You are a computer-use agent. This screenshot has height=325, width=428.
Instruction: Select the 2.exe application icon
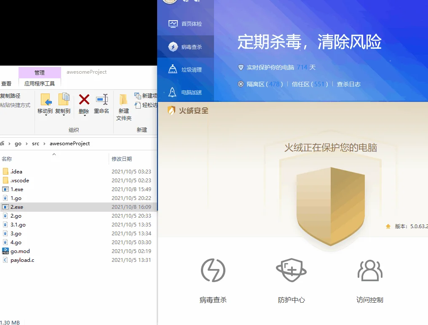(x=5, y=207)
